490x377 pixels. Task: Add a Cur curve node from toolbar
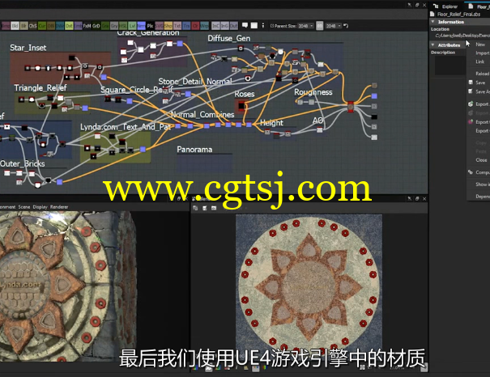(x=42, y=26)
